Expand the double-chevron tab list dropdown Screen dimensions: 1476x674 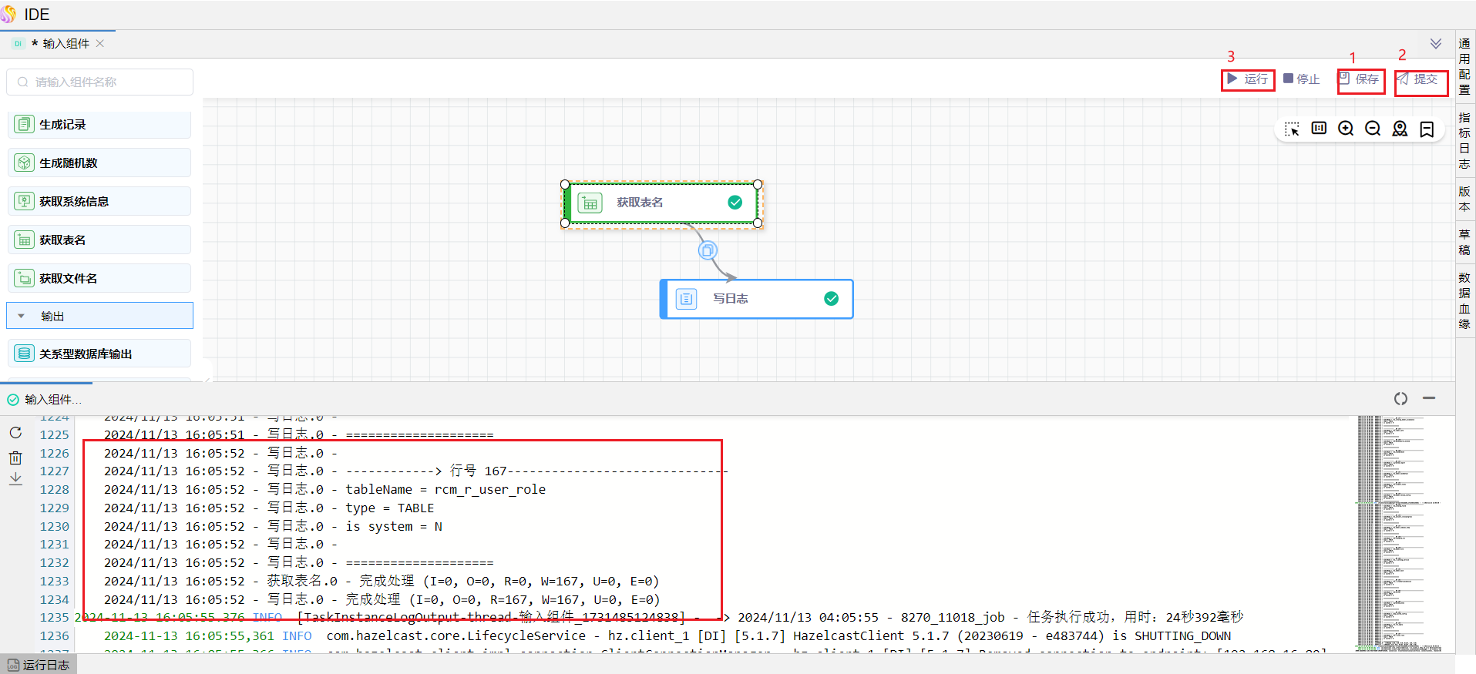(x=1435, y=44)
